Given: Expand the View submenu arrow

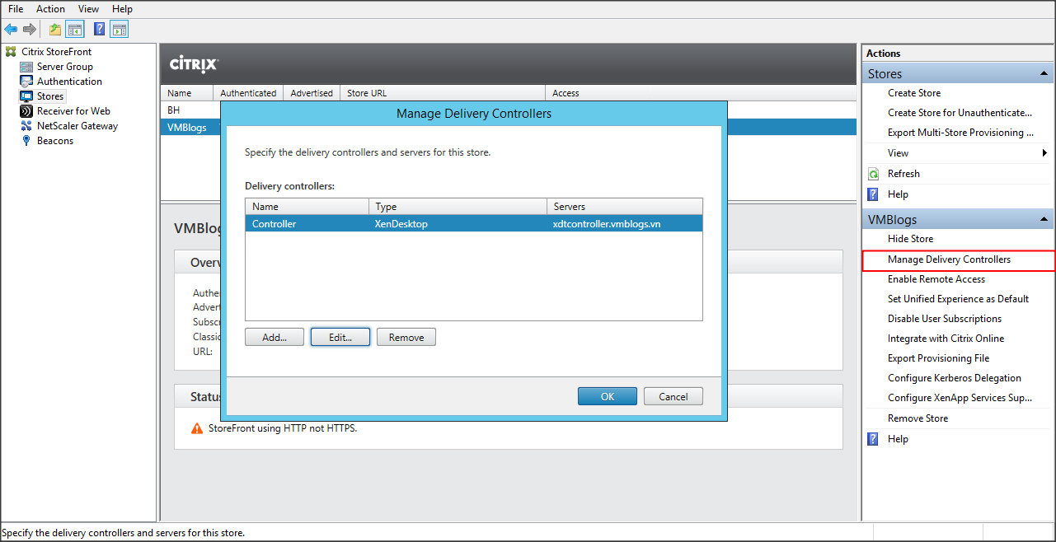Looking at the screenshot, I should click(x=1044, y=153).
